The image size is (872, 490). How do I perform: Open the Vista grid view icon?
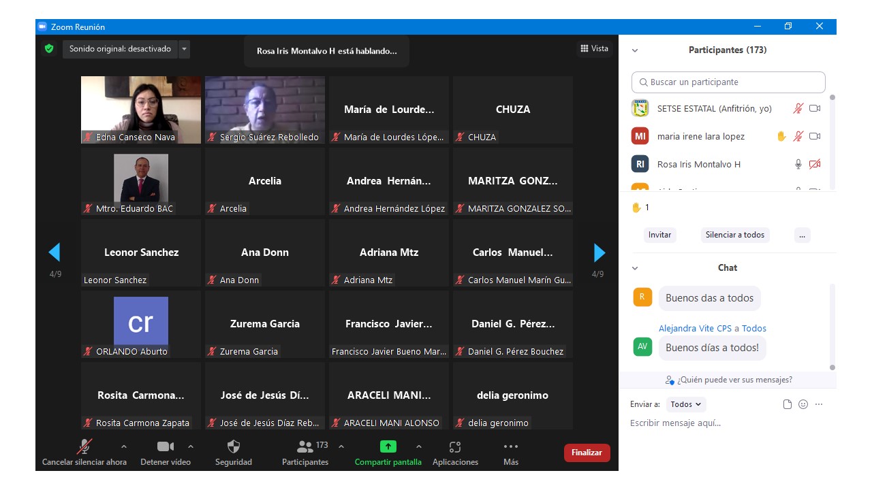click(x=585, y=48)
